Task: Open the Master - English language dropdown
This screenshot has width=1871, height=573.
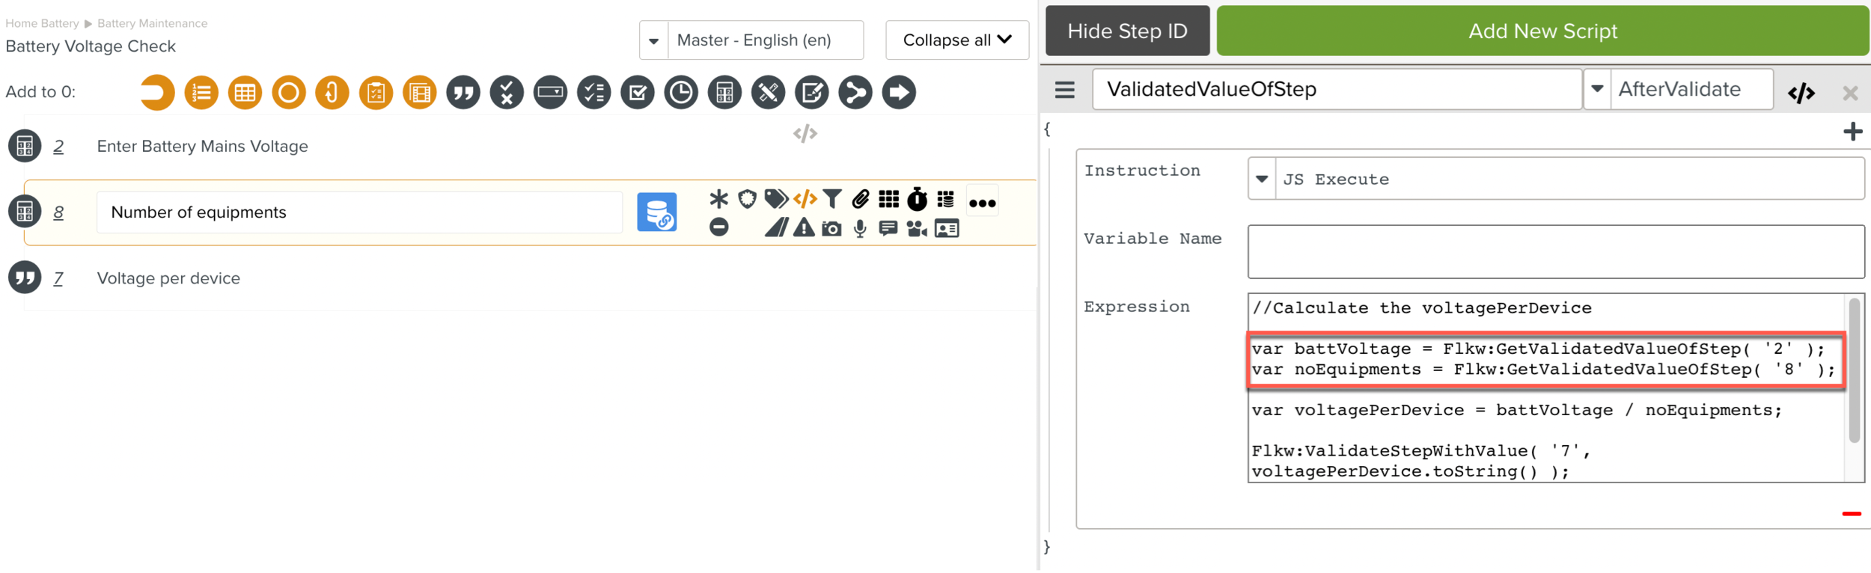Action: pyautogui.click(x=654, y=40)
